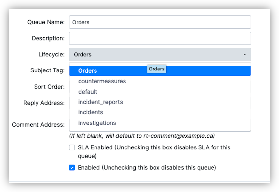Click the Subject Tag label

click(x=47, y=70)
